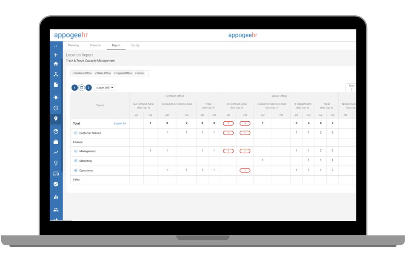Open the checkmark circle icon

click(x=56, y=184)
